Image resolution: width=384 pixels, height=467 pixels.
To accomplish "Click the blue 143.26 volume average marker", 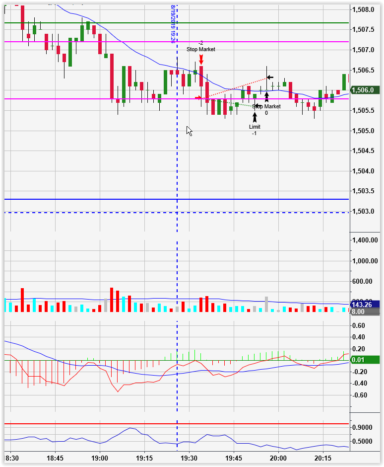I will coord(365,305).
